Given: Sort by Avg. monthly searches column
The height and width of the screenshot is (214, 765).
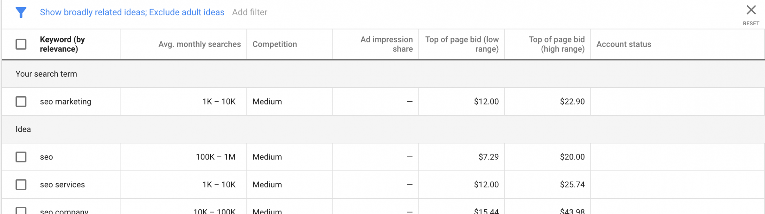Looking at the screenshot, I should point(199,44).
